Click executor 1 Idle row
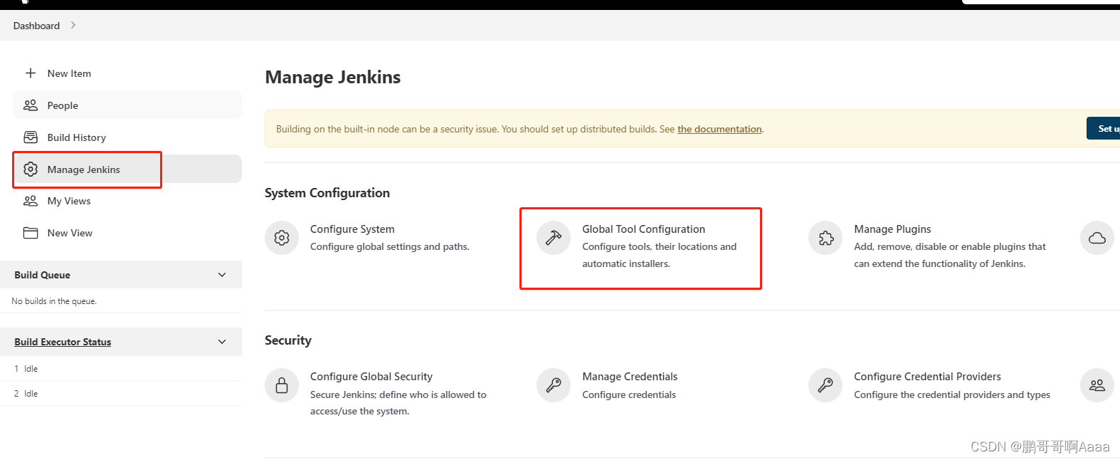This screenshot has width=1120, height=460. click(x=121, y=369)
